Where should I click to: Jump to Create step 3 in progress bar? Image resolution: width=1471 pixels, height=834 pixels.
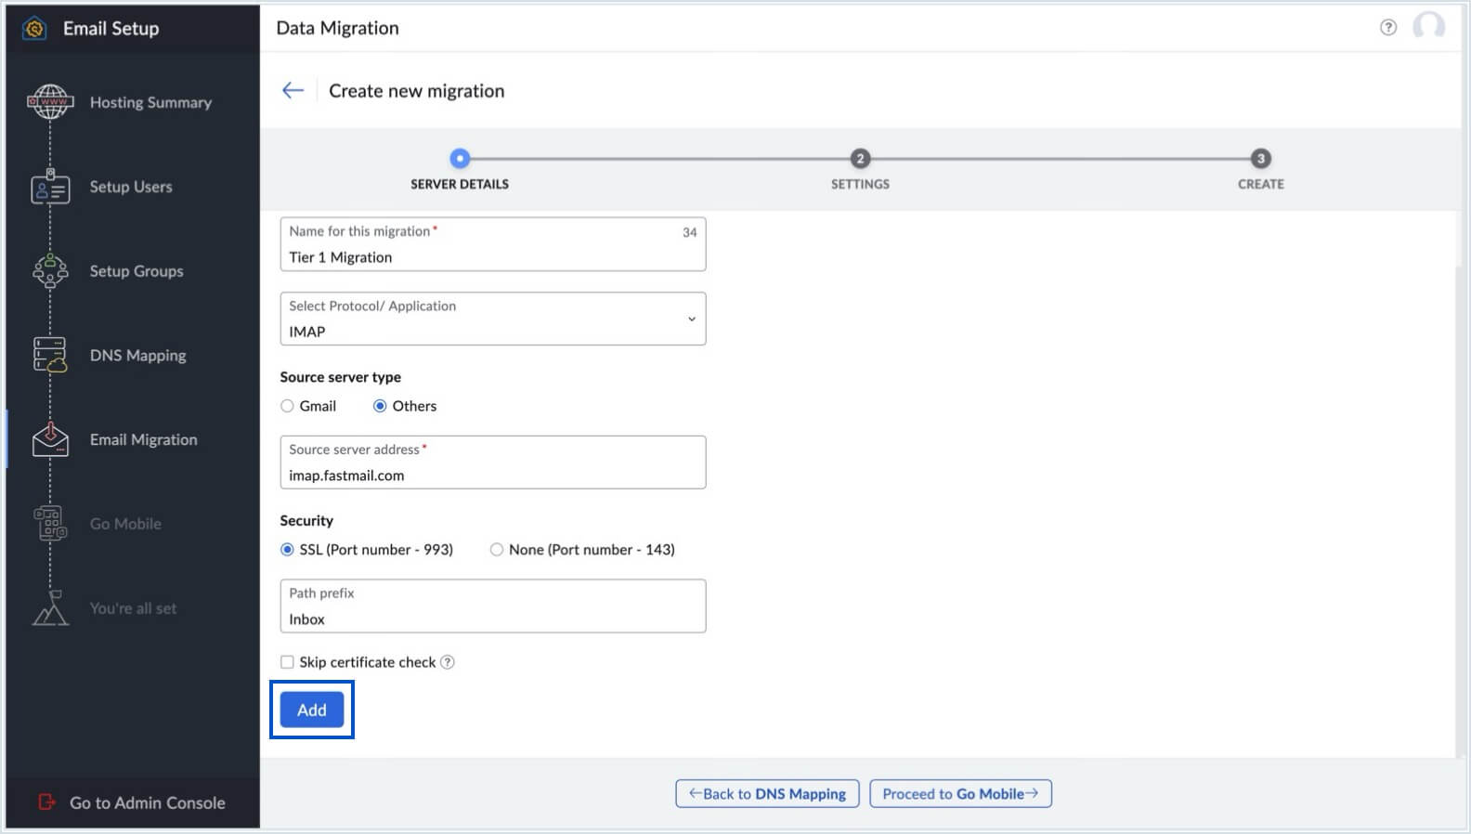pos(1260,159)
